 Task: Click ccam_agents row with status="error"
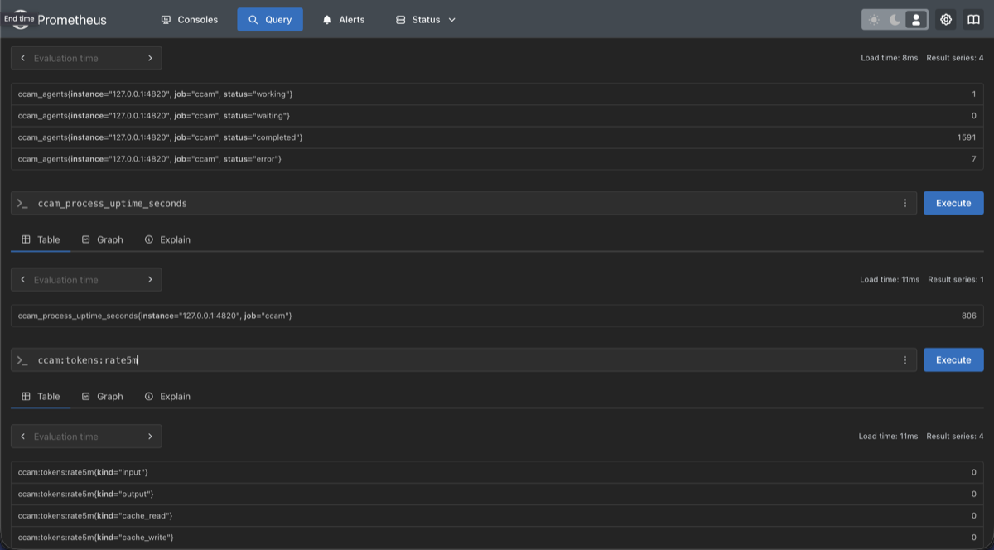[x=497, y=159]
